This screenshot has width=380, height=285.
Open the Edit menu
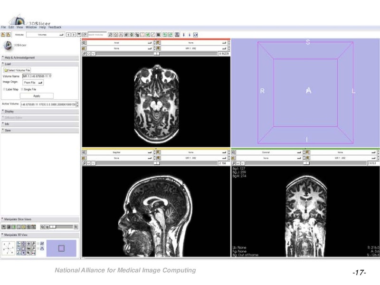[x=11, y=27]
